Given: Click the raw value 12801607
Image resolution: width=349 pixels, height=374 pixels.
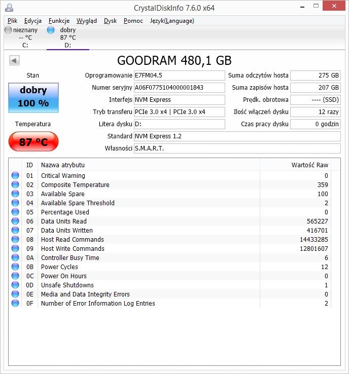Looking at the screenshot, I should tap(314, 248).
